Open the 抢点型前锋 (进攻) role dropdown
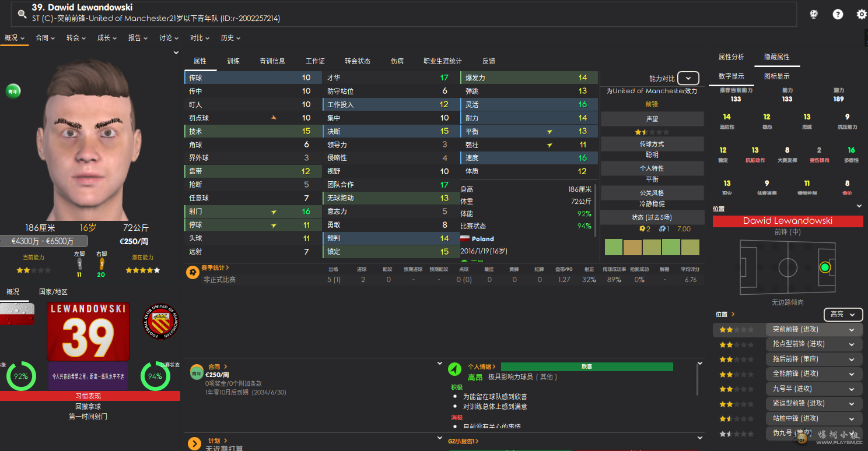 (814, 344)
